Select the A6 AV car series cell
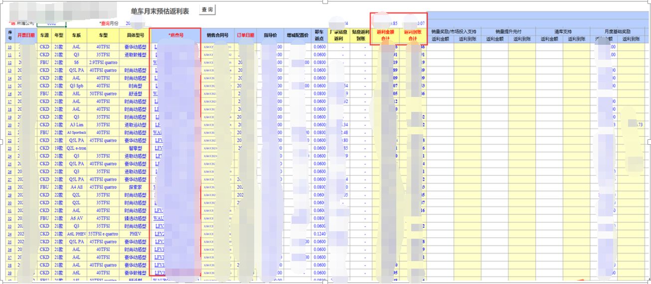The height and width of the screenshot is (284, 651). tap(76, 218)
